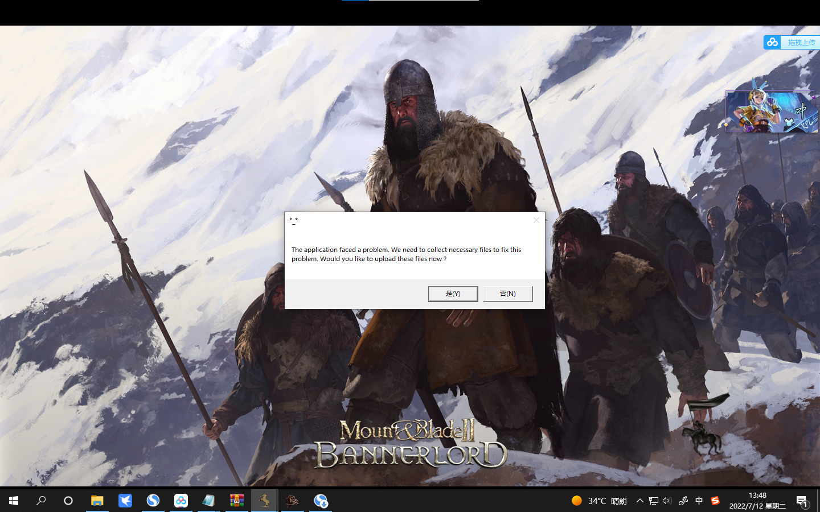
Task: Open the notepad app on taskbar
Action: (209, 501)
